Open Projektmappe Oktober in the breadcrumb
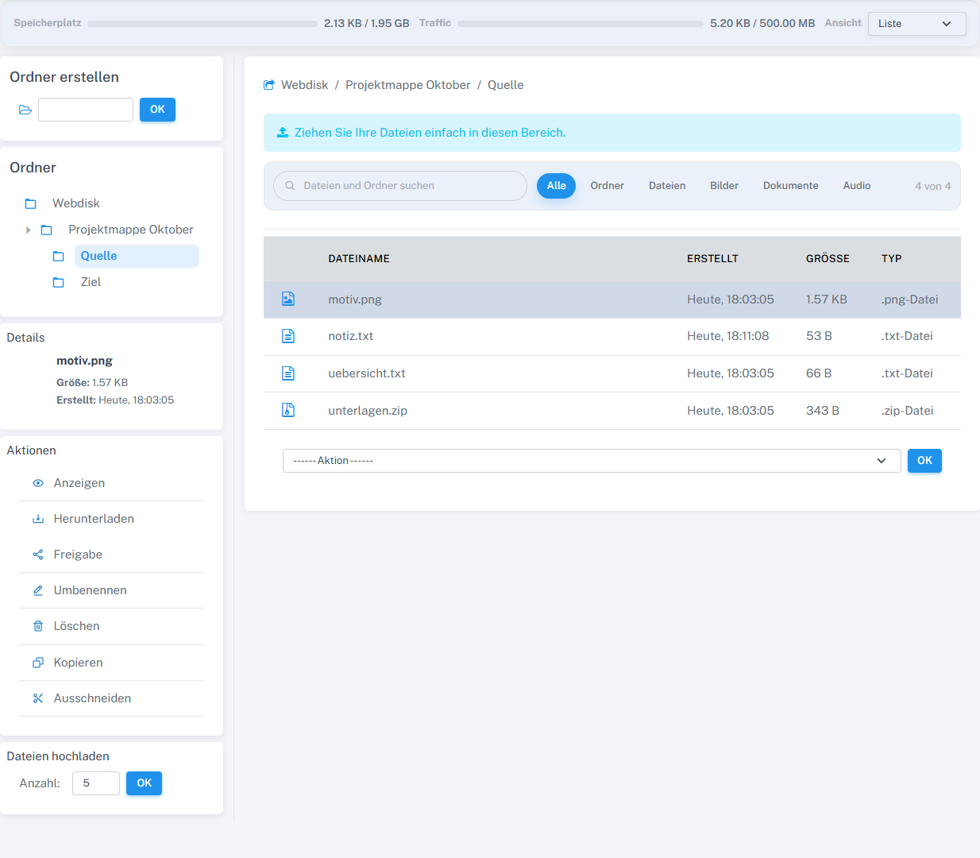The image size is (980, 858). pos(408,85)
